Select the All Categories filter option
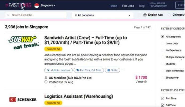Viewport: 185px width, 107px height. (163, 37)
